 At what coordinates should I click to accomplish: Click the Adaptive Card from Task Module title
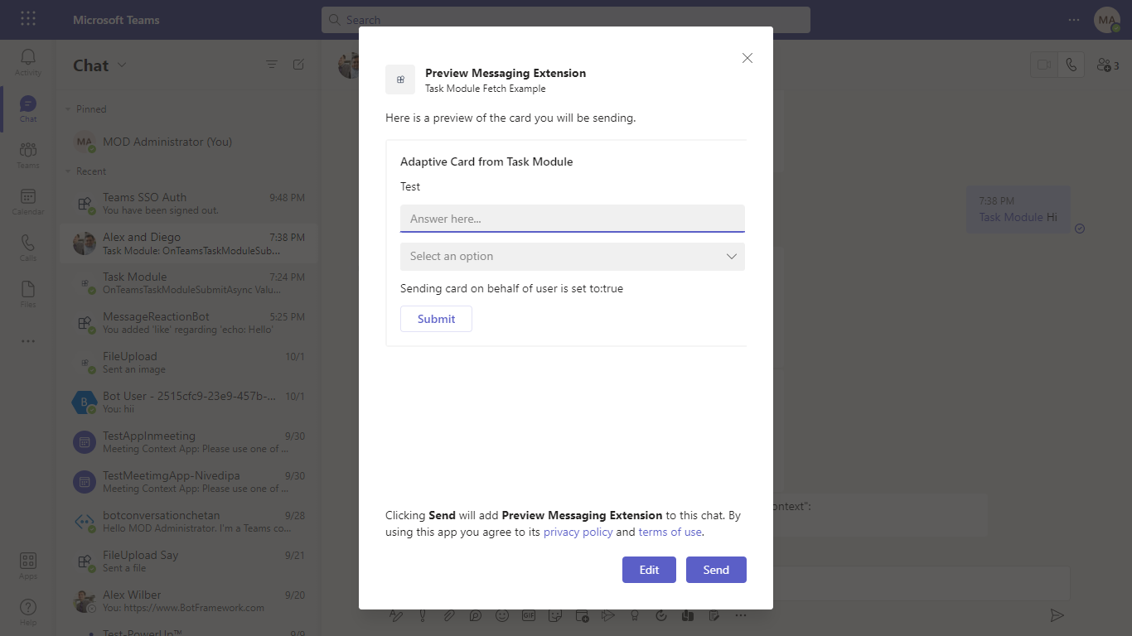486,161
